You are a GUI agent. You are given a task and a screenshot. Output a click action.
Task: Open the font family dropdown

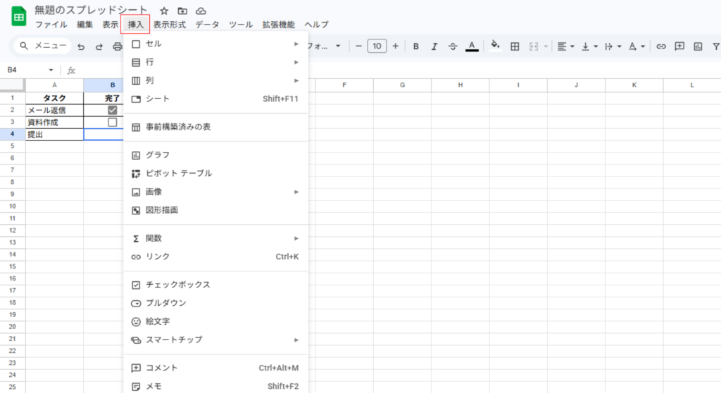(324, 46)
